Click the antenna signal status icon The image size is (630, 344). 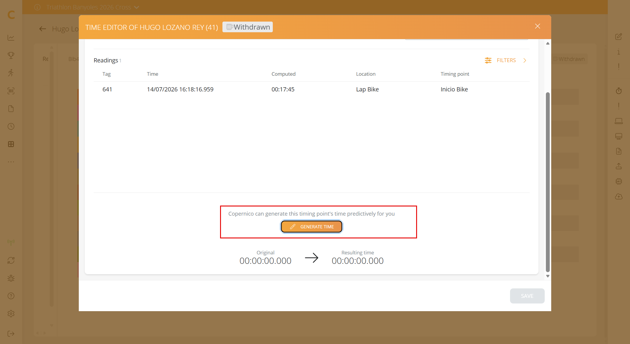click(11, 243)
